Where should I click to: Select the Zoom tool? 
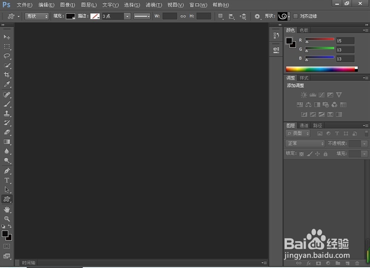click(7, 219)
